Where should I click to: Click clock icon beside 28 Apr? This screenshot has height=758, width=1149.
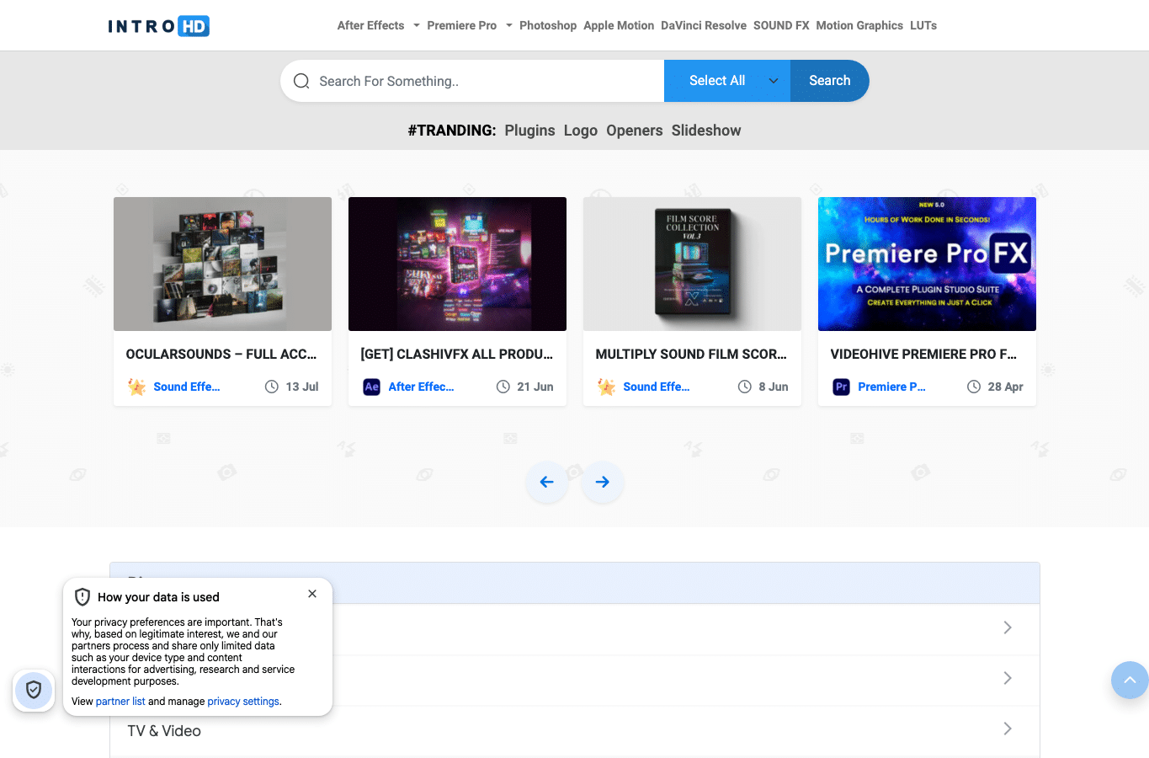974,387
